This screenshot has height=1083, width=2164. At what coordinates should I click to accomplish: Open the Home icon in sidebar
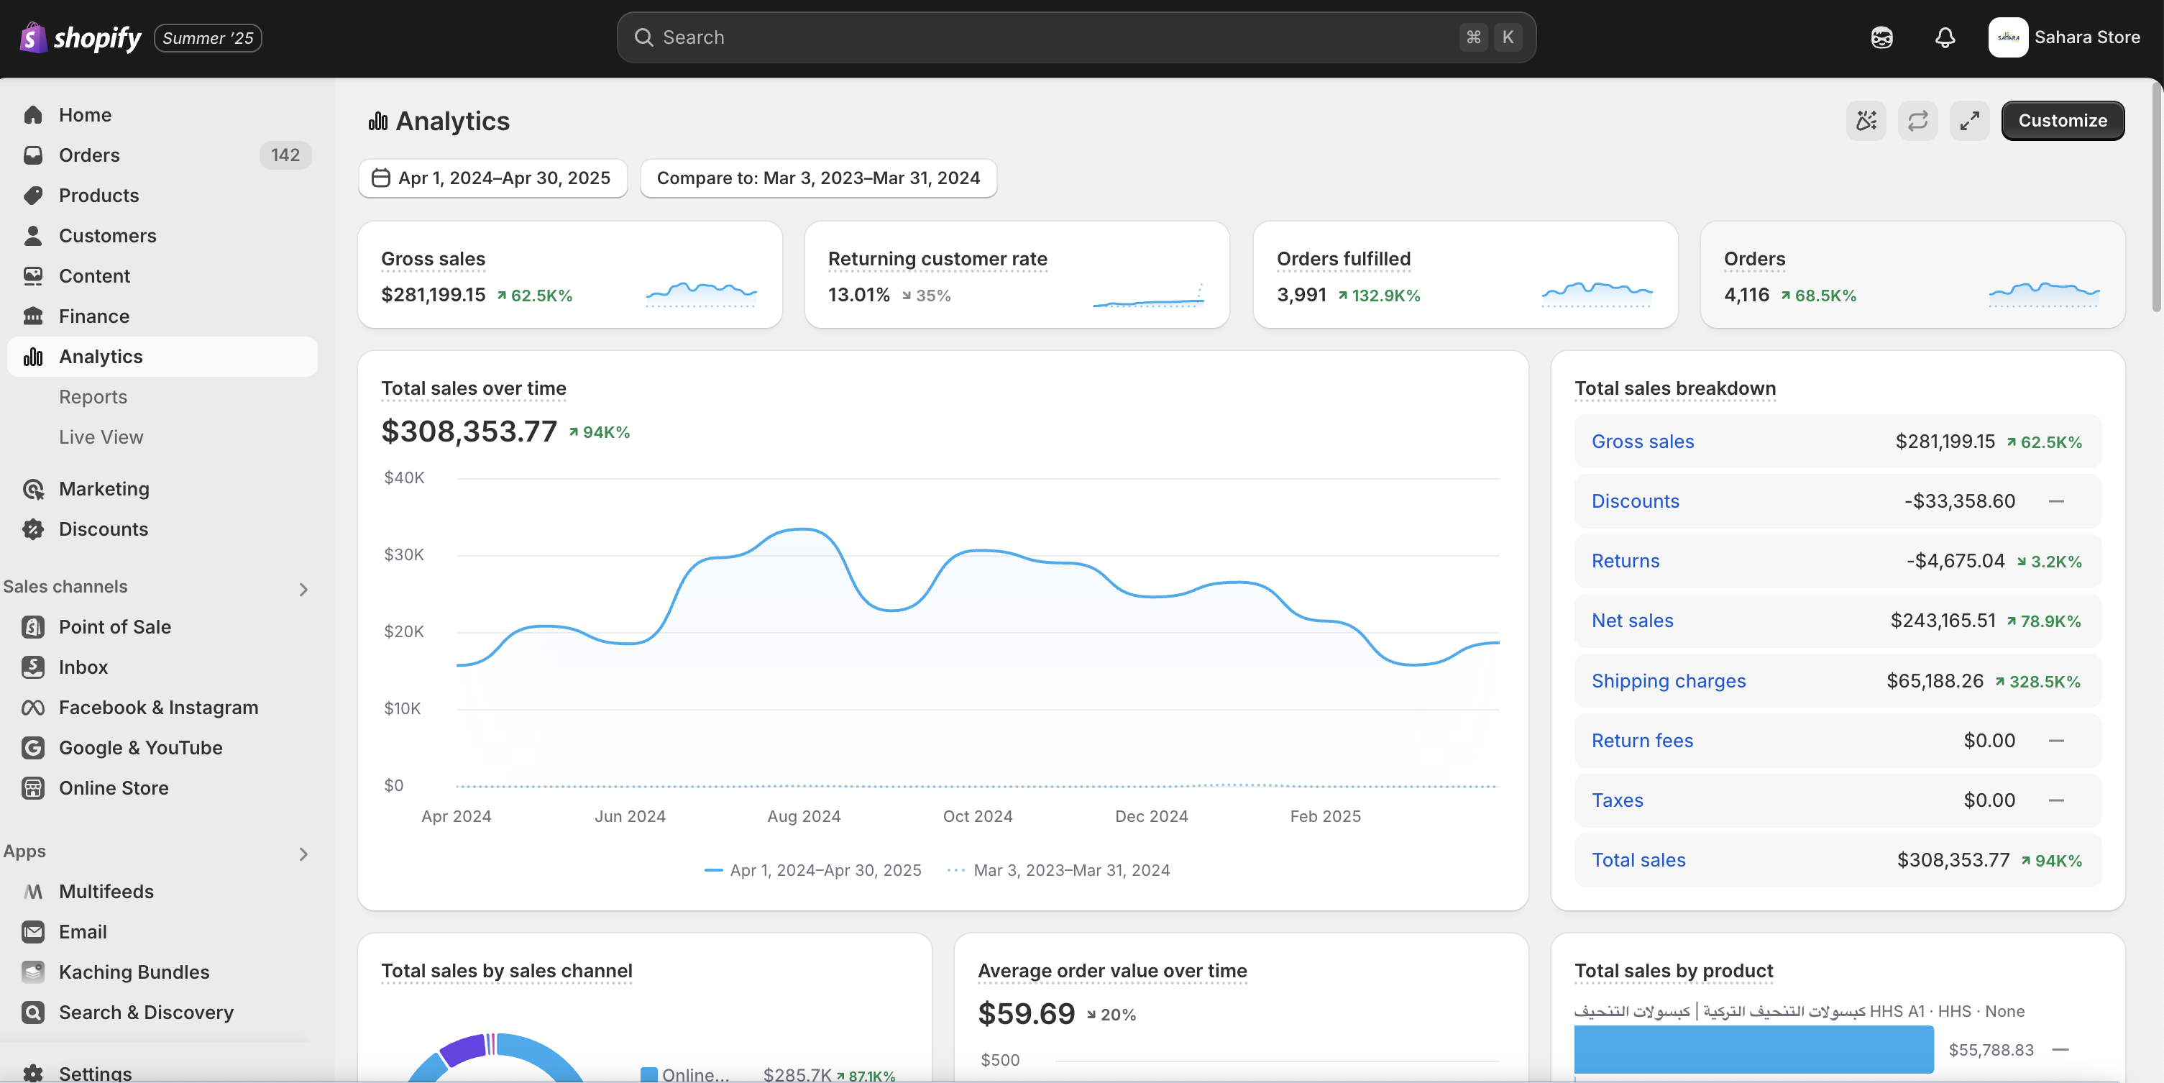click(x=33, y=115)
